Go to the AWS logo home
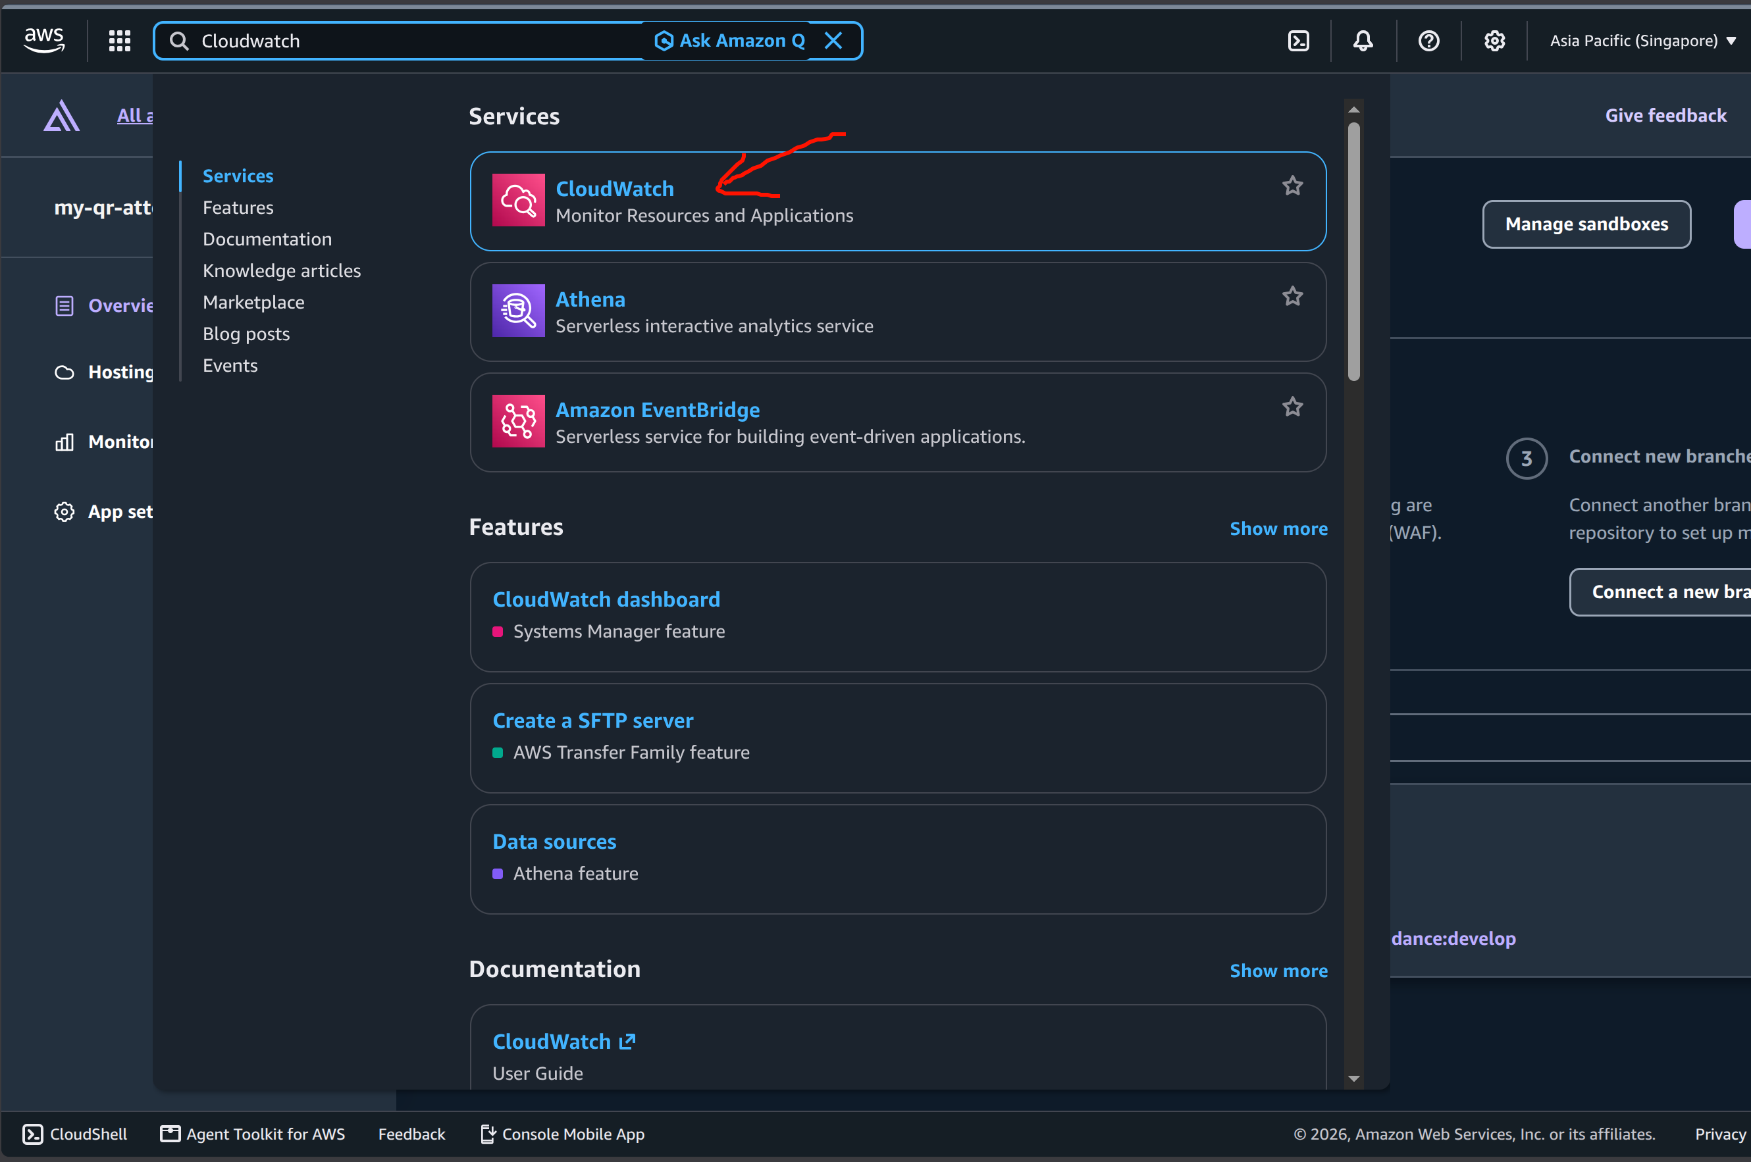This screenshot has height=1162, width=1751. (43, 40)
